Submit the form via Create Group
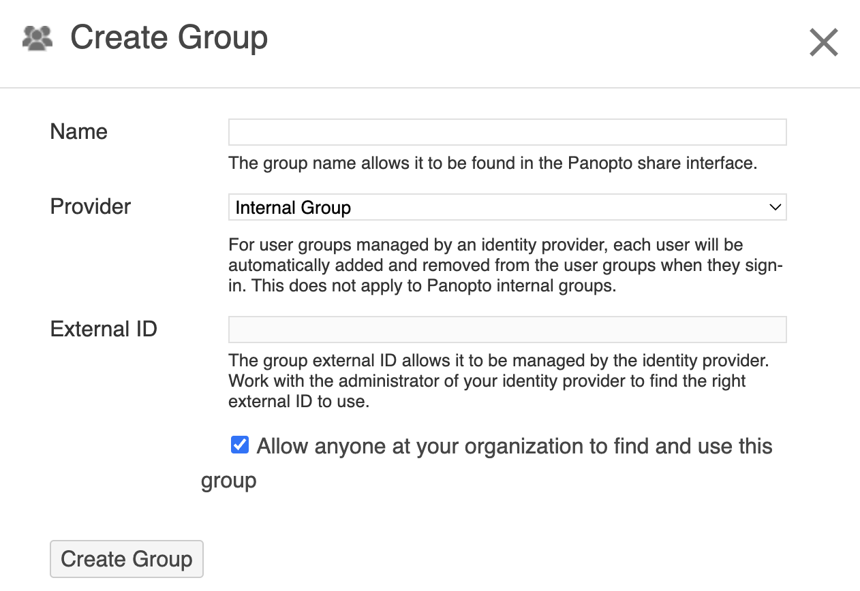860x591 pixels. [126, 558]
